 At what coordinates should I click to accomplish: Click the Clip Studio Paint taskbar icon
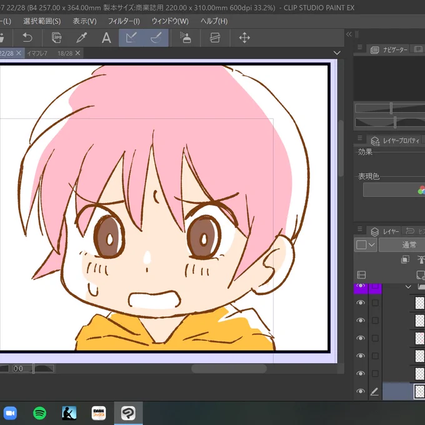click(x=128, y=413)
